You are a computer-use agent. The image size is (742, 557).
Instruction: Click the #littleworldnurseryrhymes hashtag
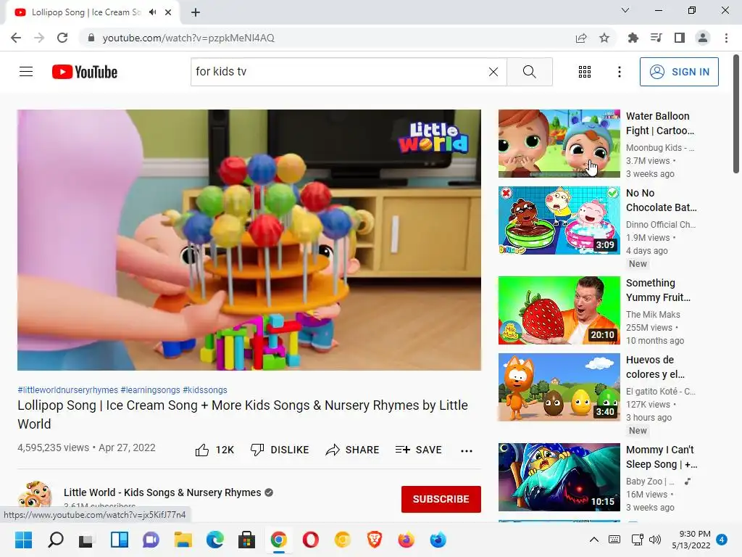(x=67, y=389)
